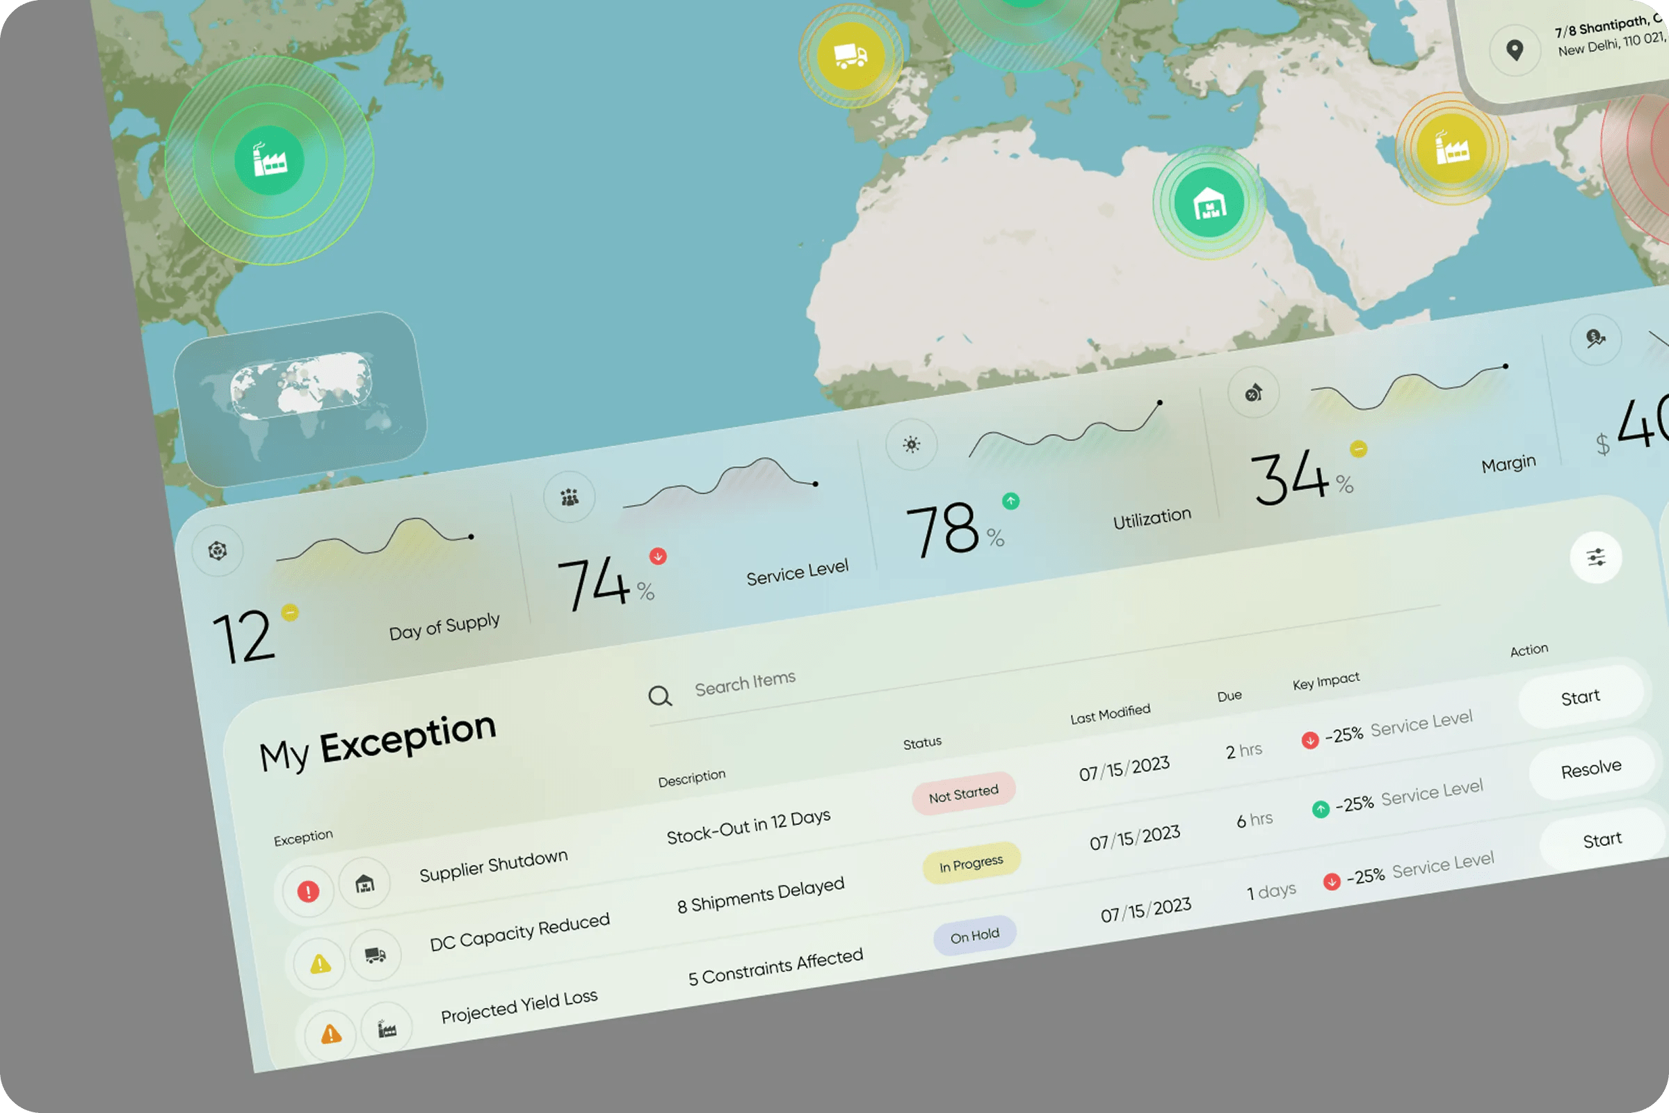Click red alert icon for Supplier Shutdown

[308, 891]
